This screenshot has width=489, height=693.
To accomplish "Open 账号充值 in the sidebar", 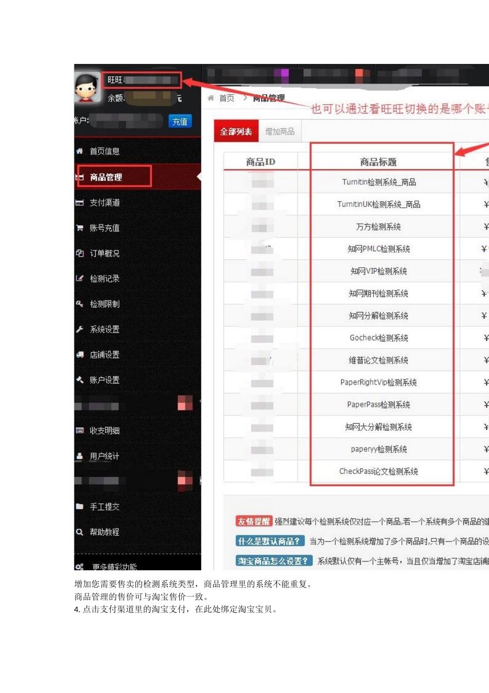I will [x=104, y=228].
